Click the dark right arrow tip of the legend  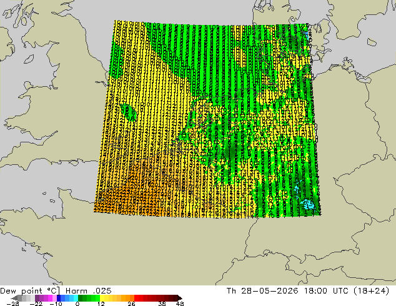click(180, 298)
